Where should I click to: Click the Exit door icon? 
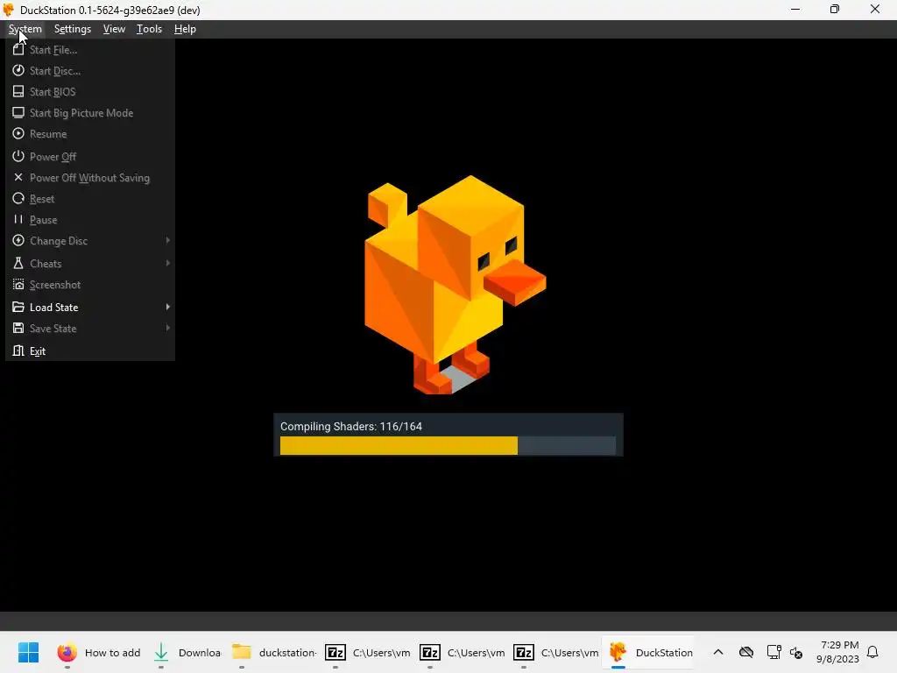18,351
